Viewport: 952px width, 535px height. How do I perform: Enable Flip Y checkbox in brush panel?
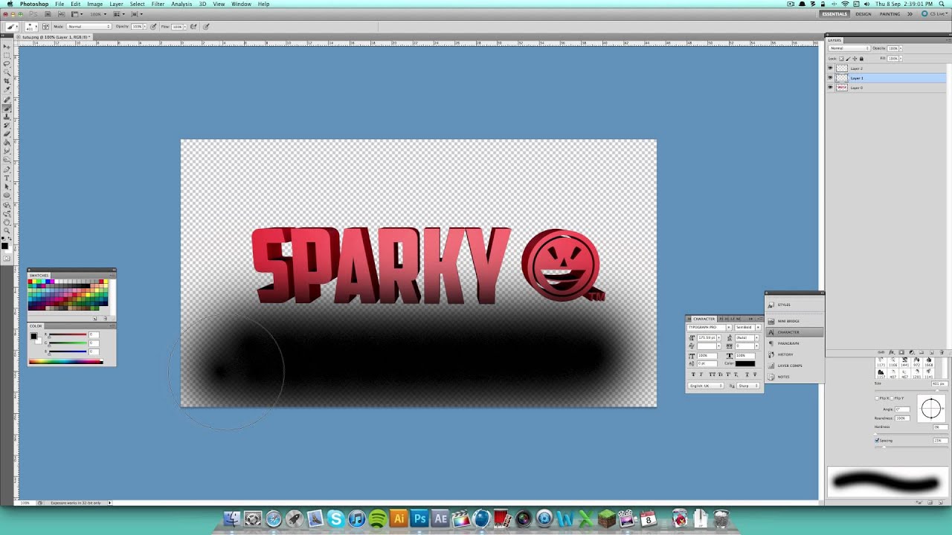pyautogui.click(x=892, y=398)
